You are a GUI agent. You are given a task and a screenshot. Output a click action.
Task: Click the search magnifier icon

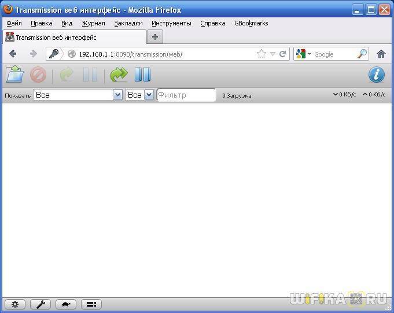coord(362,54)
